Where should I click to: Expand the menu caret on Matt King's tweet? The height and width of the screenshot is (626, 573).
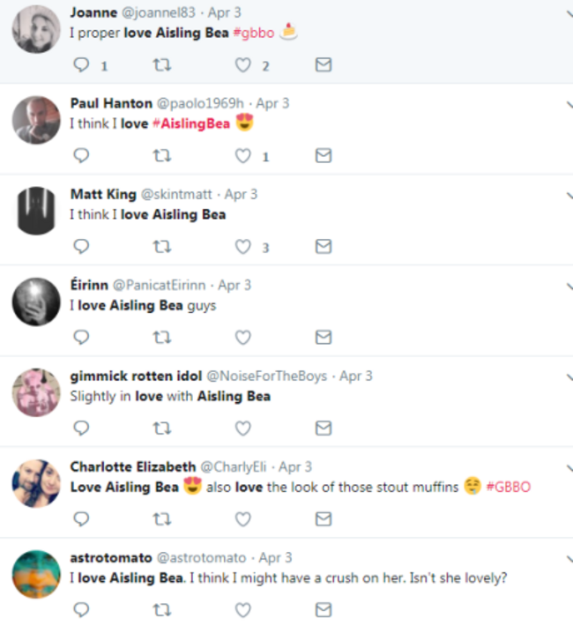[569, 196]
